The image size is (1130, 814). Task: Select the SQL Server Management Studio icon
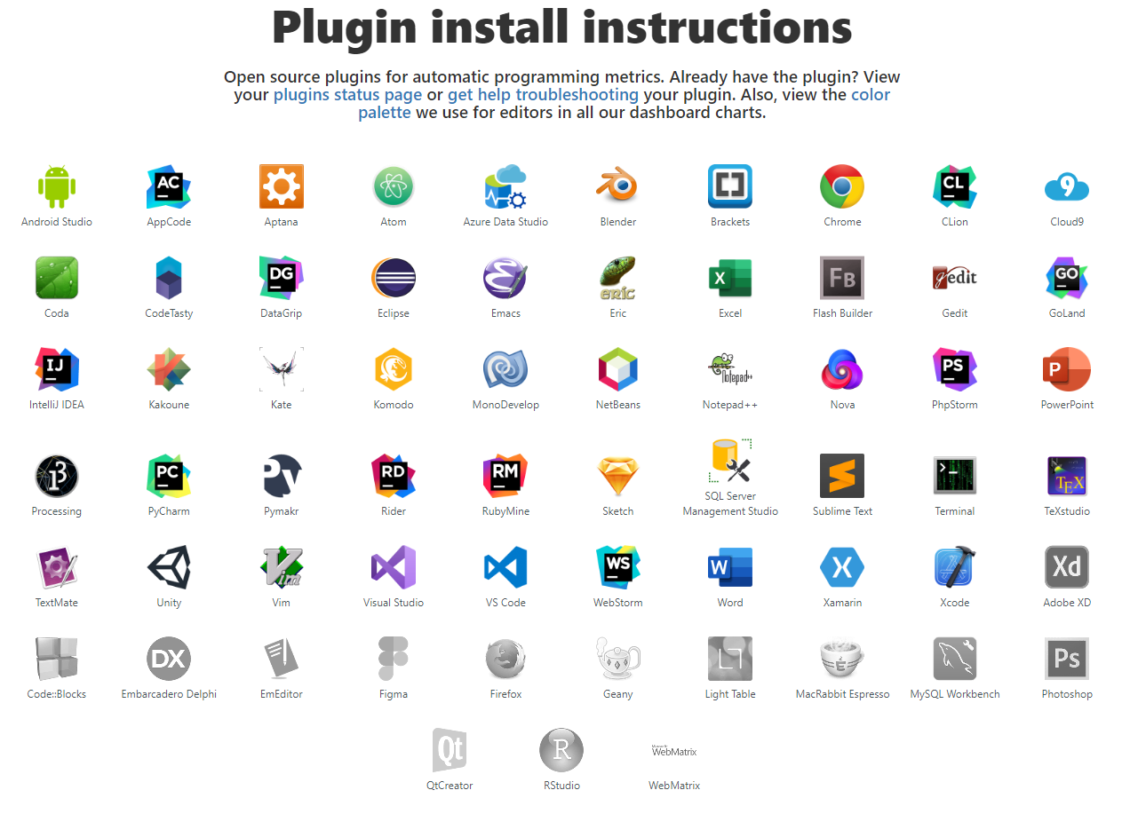coord(730,461)
